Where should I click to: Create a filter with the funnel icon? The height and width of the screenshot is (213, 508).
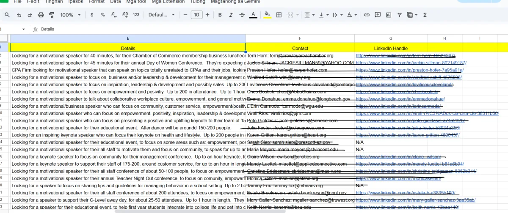(x=399, y=15)
